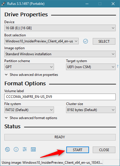Show the log window icon

coord(33,149)
